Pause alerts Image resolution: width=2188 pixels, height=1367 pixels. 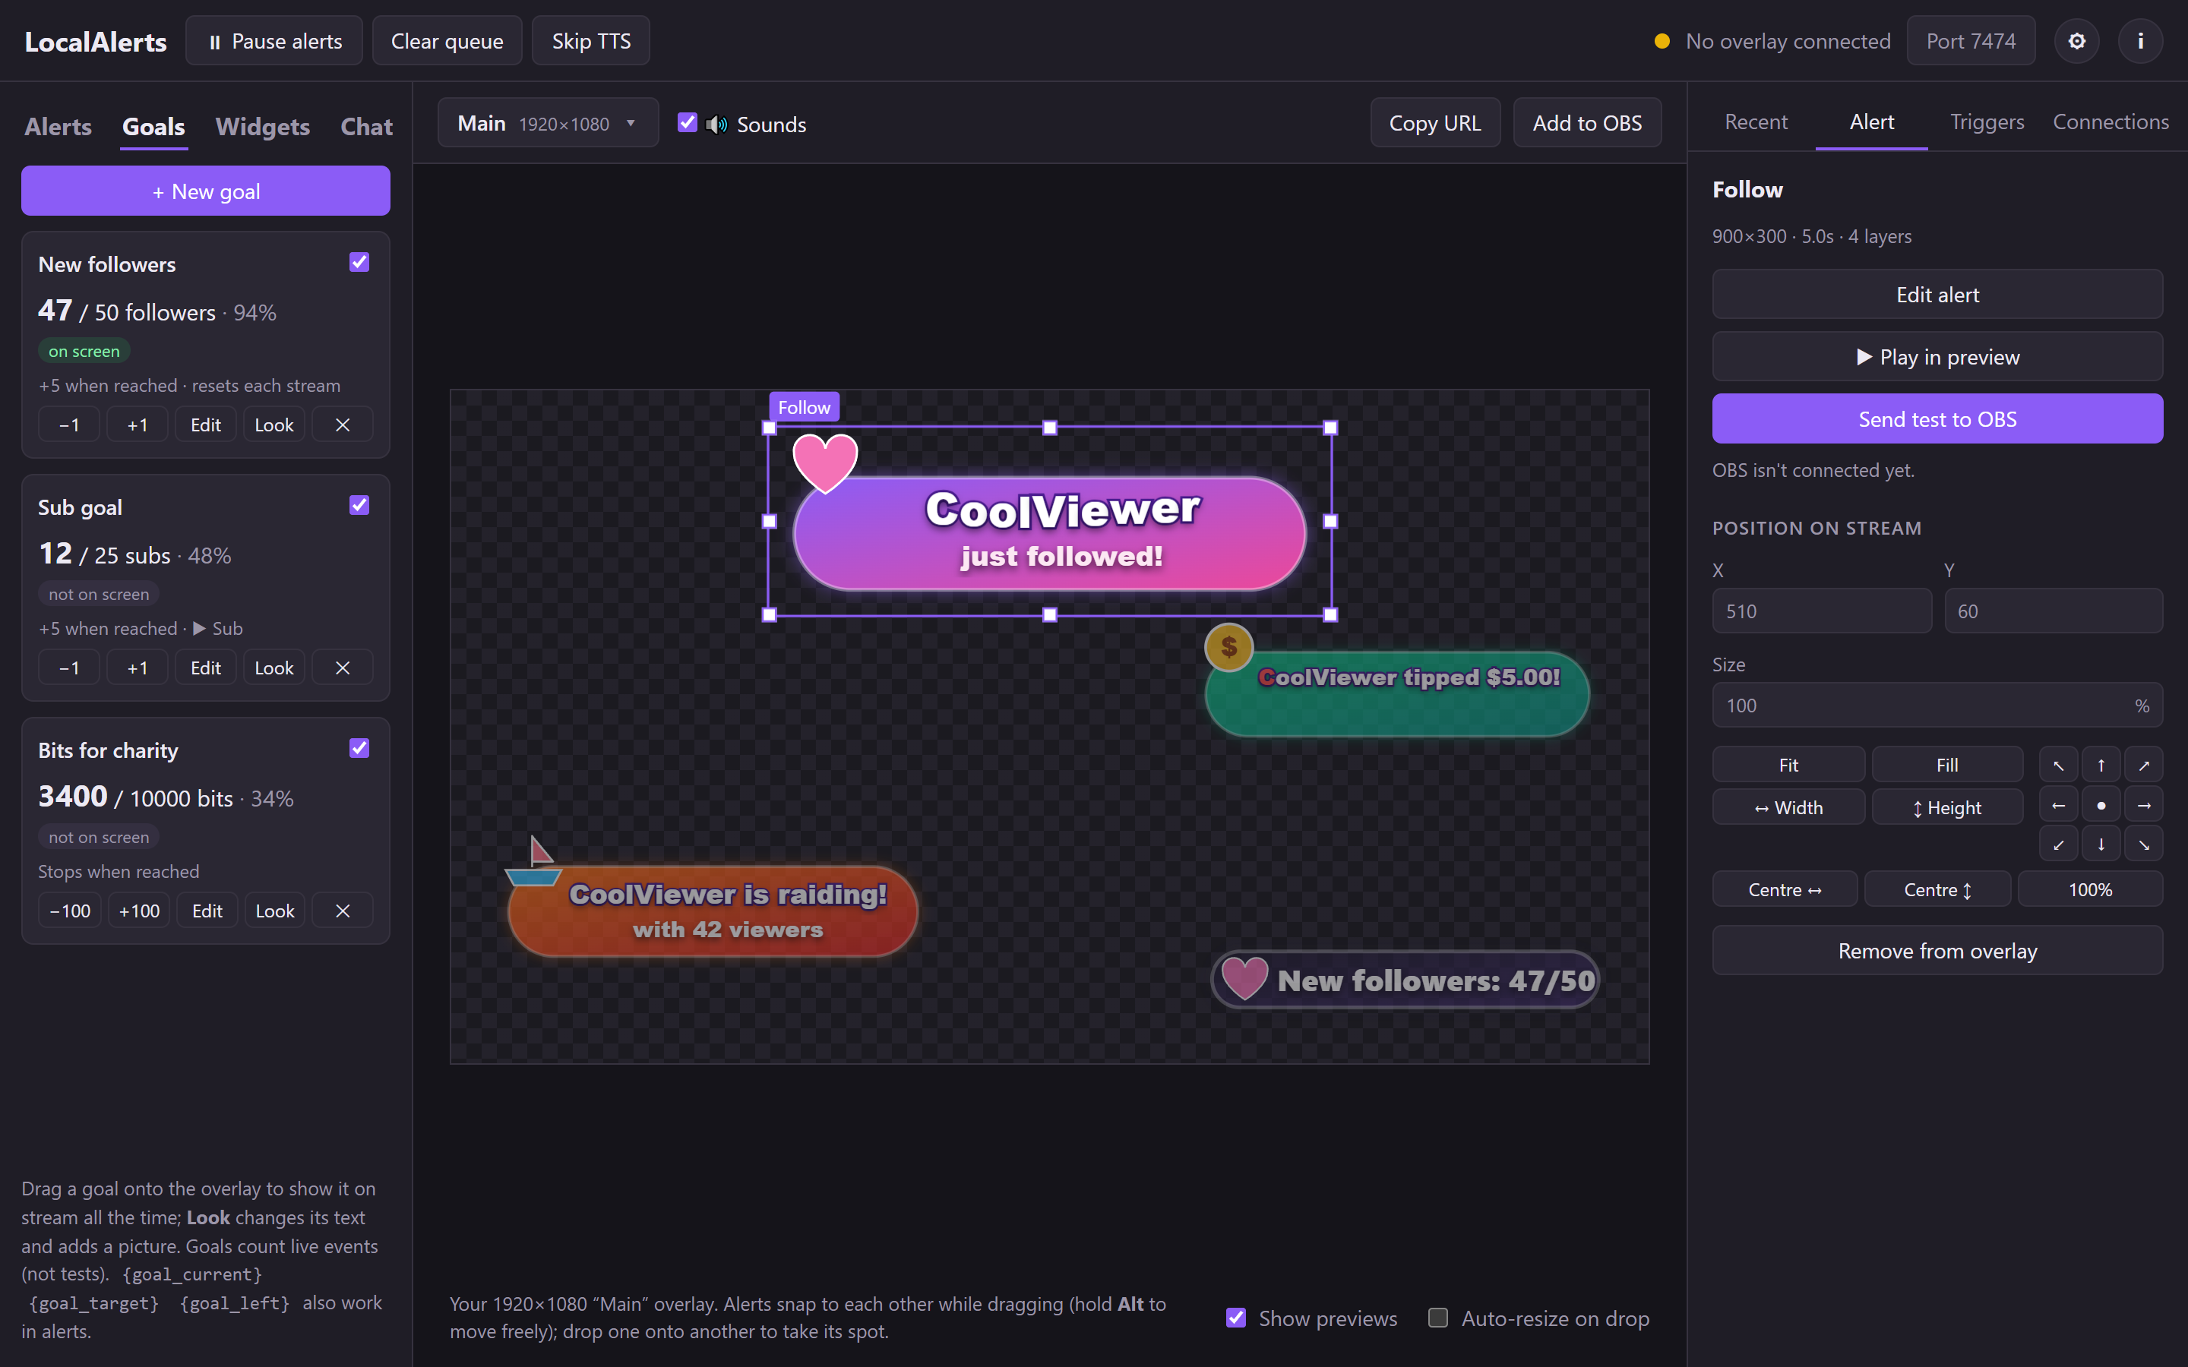click(274, 41)
